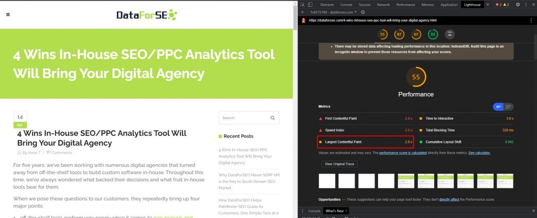Show more DevTools tabs via the chevrons
Image resolution: width=537 pixels, height=218 pixels.
pos(488,4)
